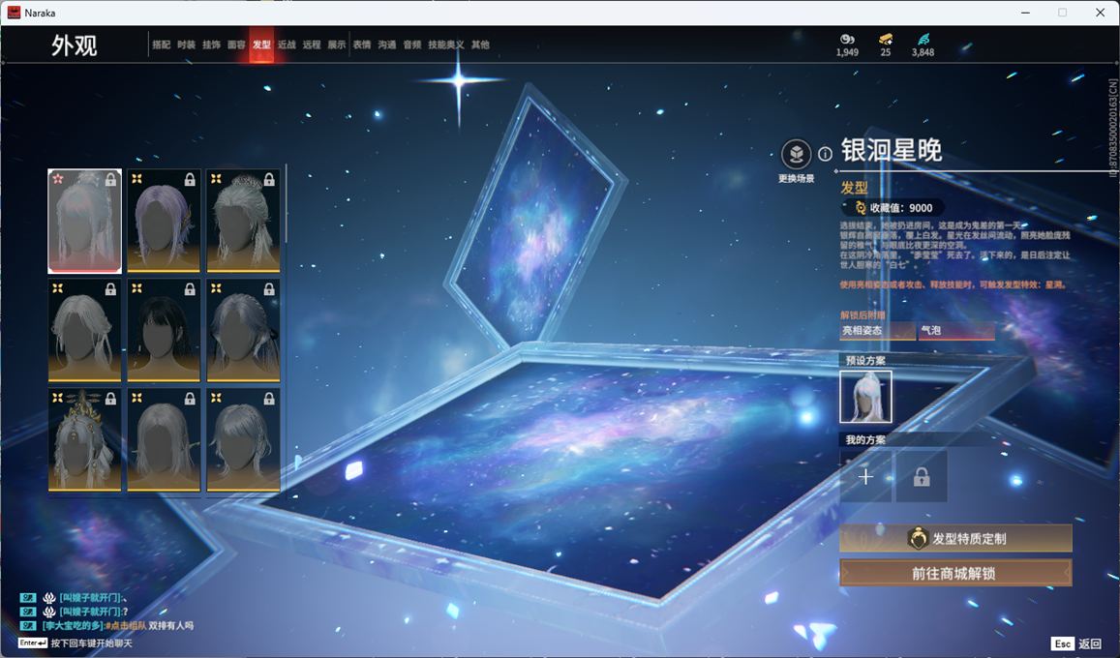Click the #点击组队 link in chat
This screenshot has width=1120, height=658.
point(126,625)
